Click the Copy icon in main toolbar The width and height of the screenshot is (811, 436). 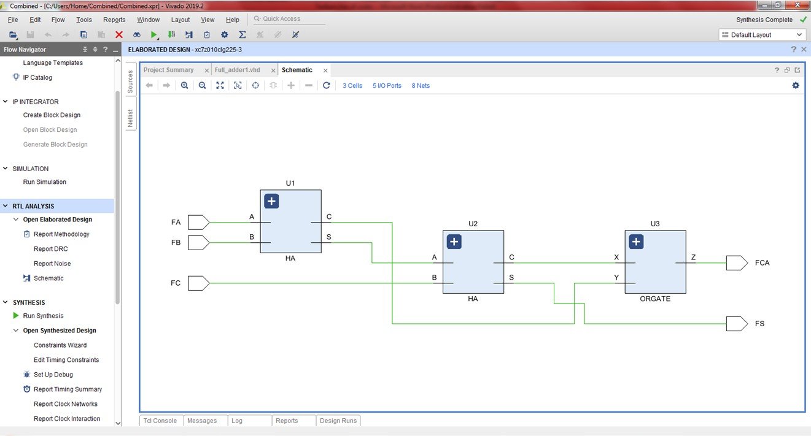point(83,35)
